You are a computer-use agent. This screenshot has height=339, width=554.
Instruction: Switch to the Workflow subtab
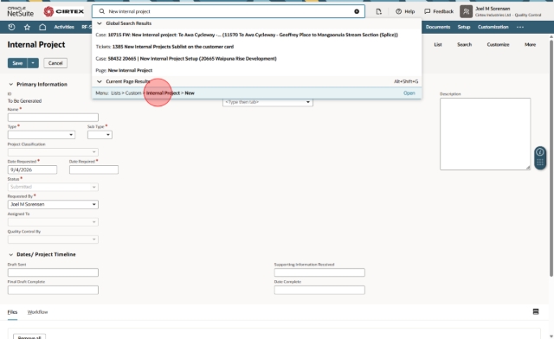click(x=37, y=312)
